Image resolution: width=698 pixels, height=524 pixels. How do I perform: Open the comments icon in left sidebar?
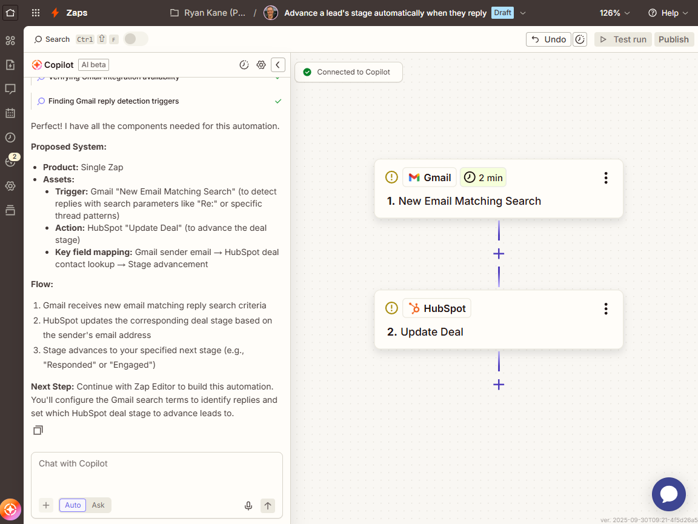point(10,89)
